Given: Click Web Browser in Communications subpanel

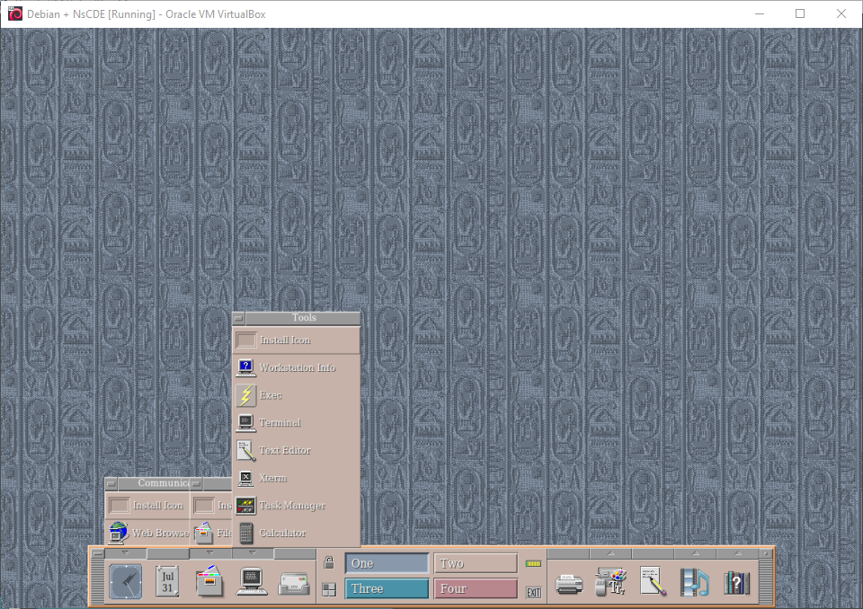Looking at the screenshot, I should point(160,533).
